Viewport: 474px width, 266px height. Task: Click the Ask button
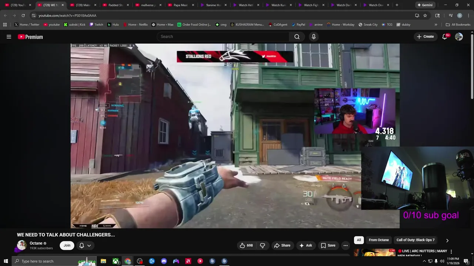(x=306, y=245)
